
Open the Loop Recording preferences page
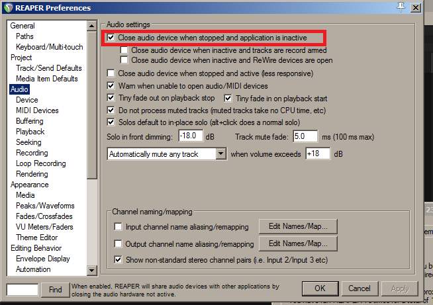coord(41,163)
